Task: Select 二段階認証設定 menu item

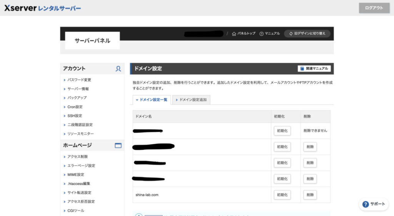Action: [x=80, y=125]
